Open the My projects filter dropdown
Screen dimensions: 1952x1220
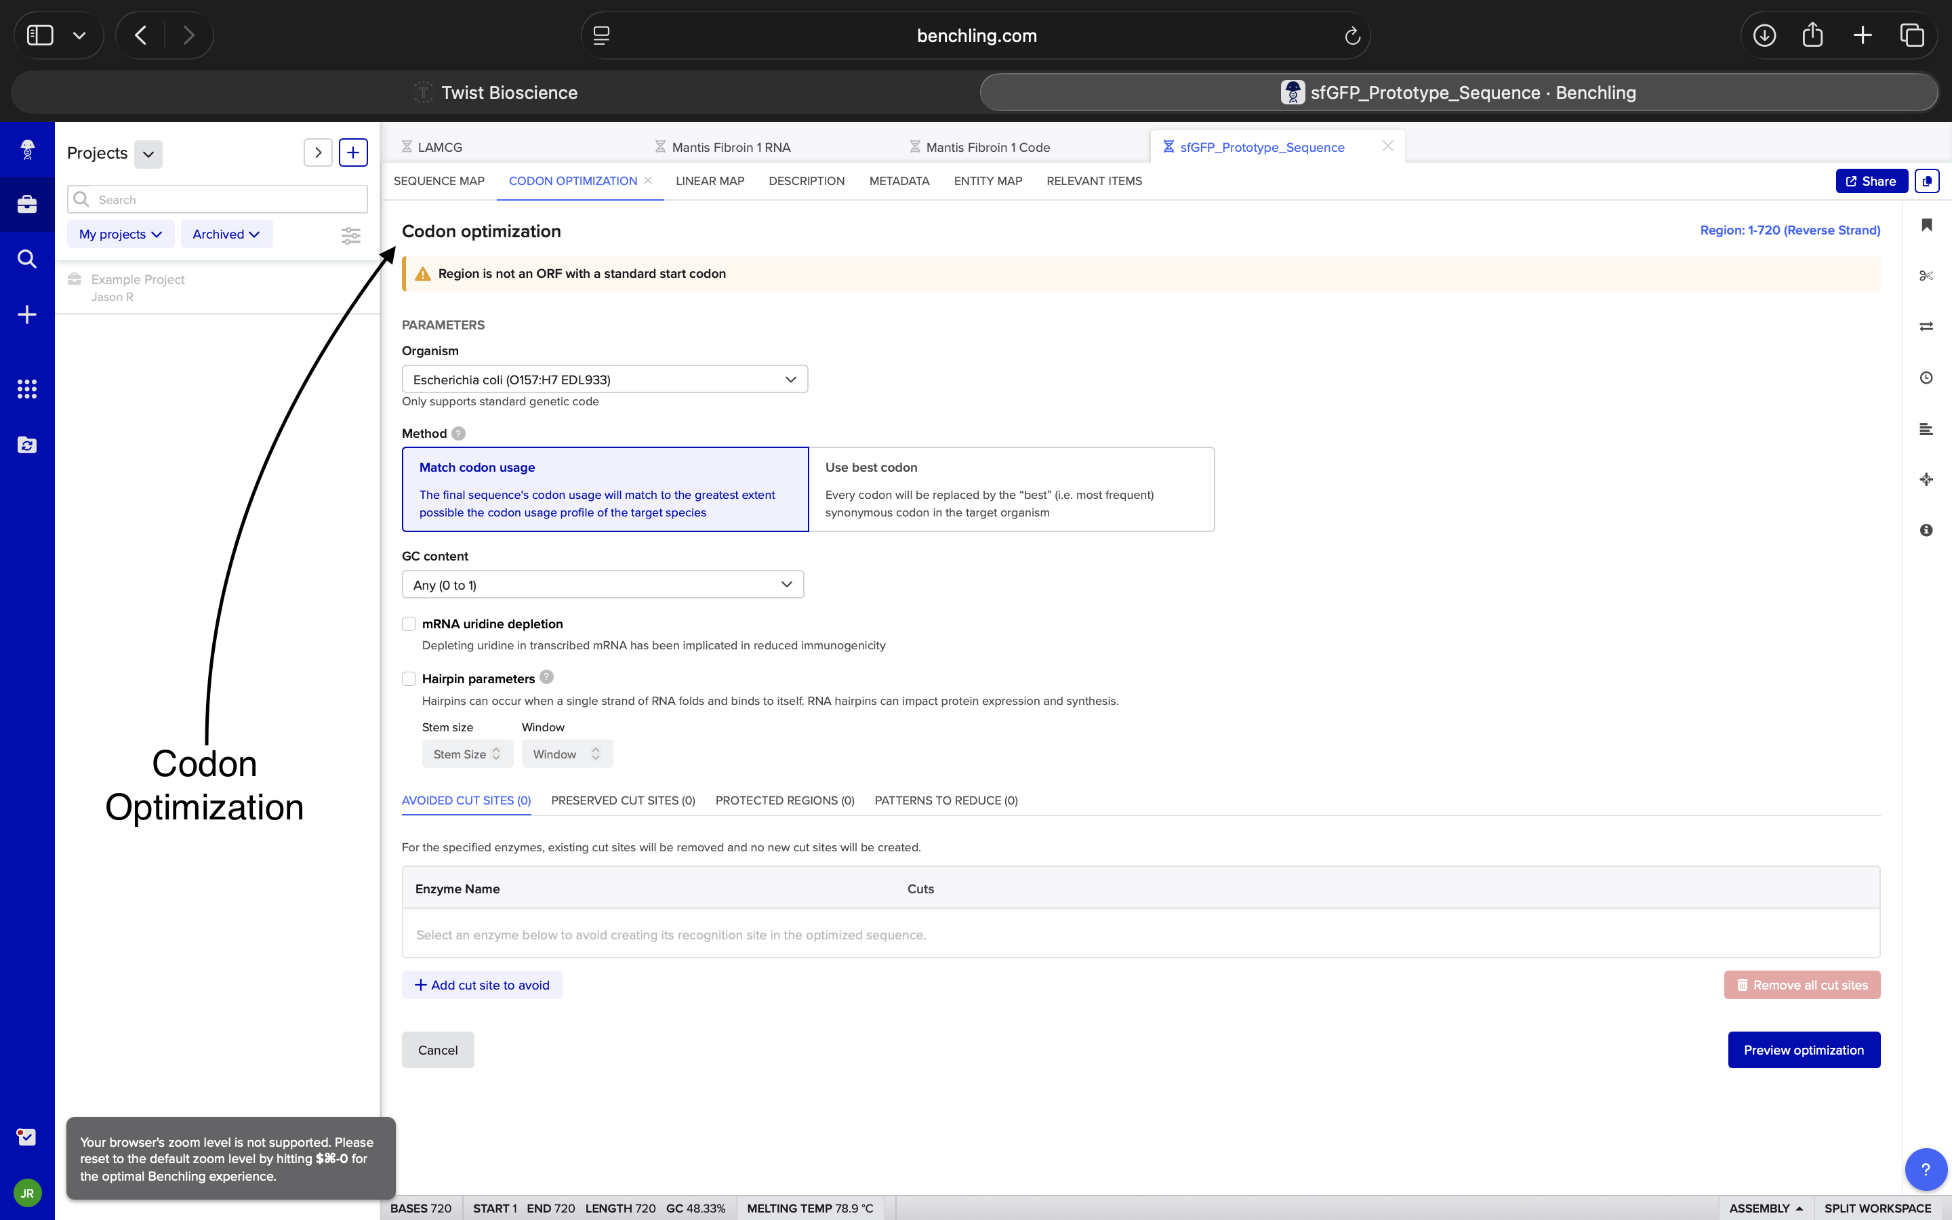click(120, 234)
